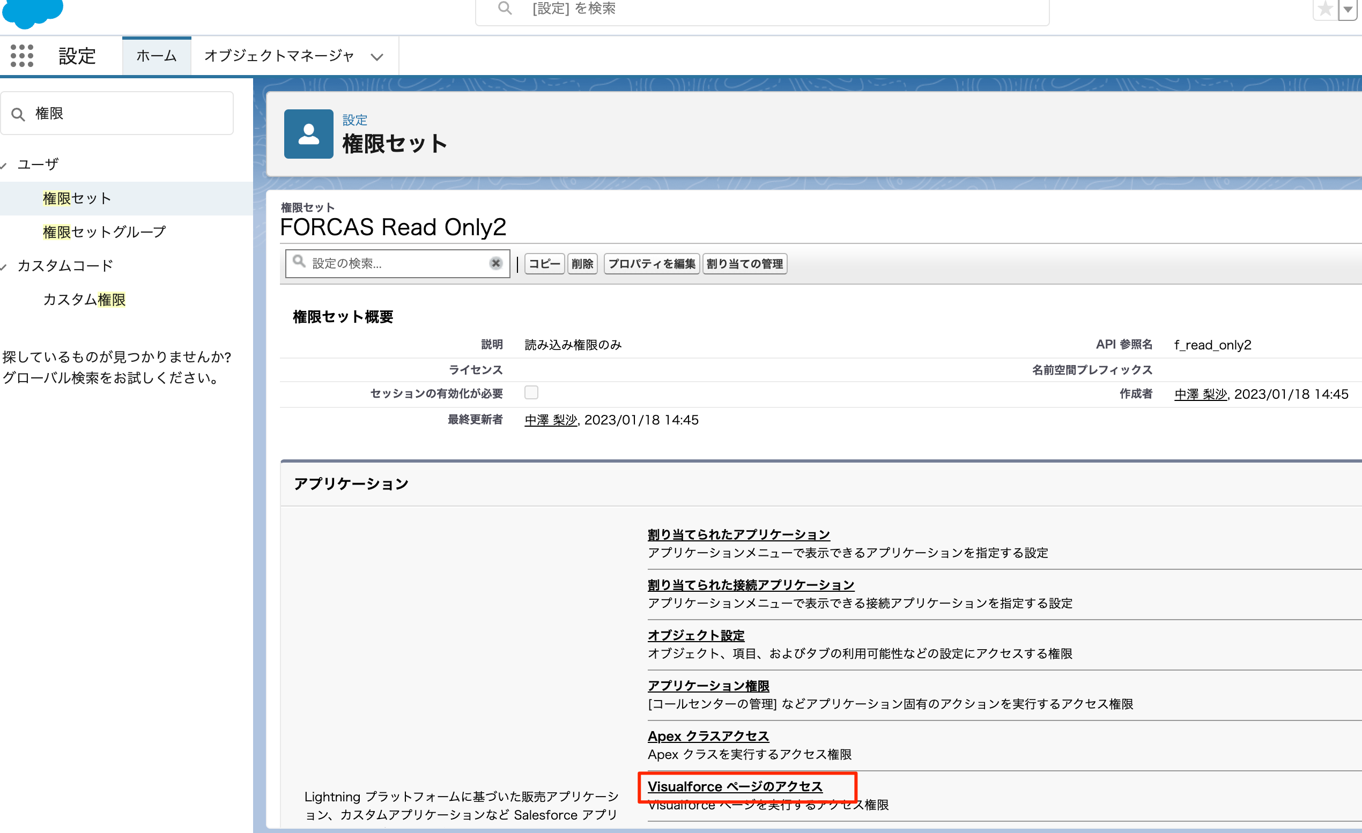Open the オブジェクトマネージャ tab
Viewport: 1362px width, 833px height.
[x=279, y=56]
